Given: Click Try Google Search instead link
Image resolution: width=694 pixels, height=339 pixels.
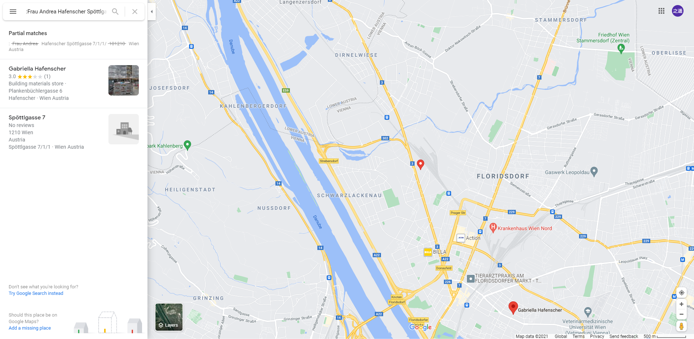Looking at the screenshot, I should pyautogui.click(x=36, y=293).
